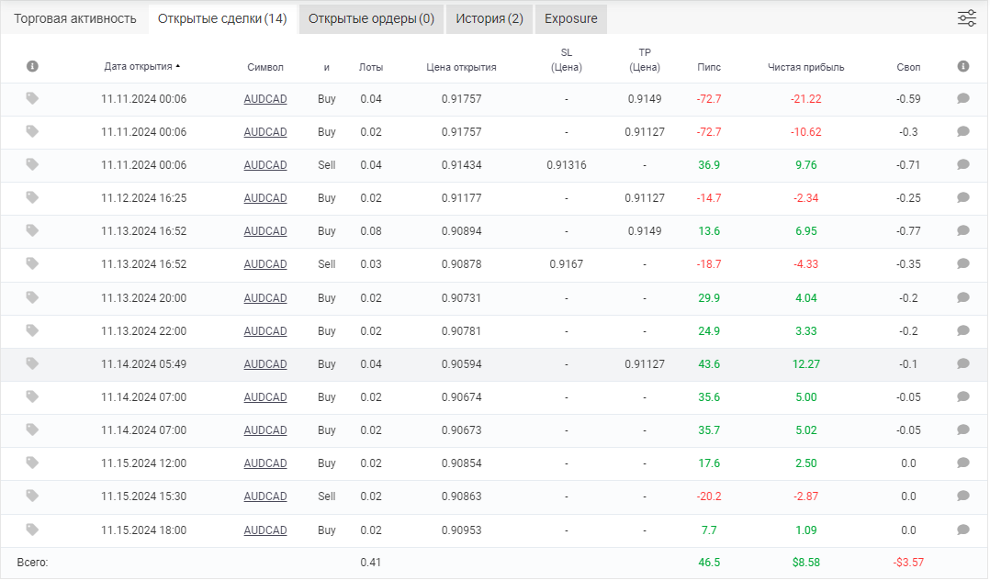Open comment bubble for trade with profit -2.87
This screenshot has height=580, width=990.
(962, 496)
